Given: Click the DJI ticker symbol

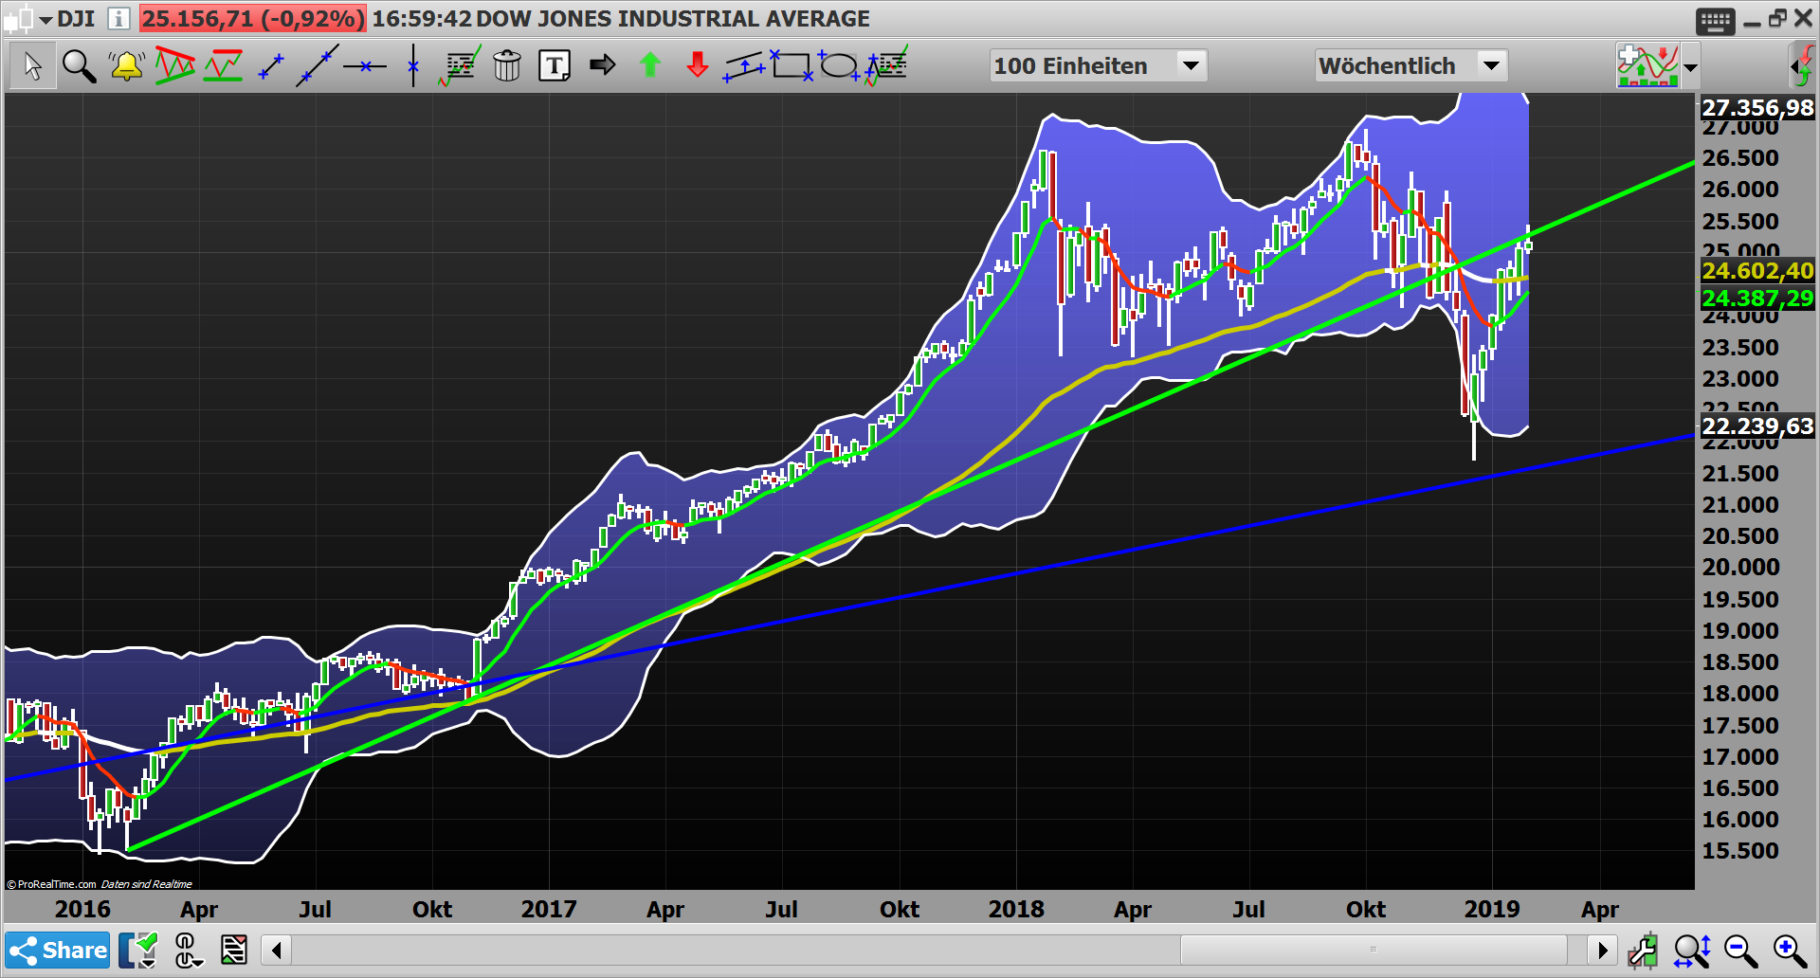Looking at the screenshot, I should coord(76,18).
